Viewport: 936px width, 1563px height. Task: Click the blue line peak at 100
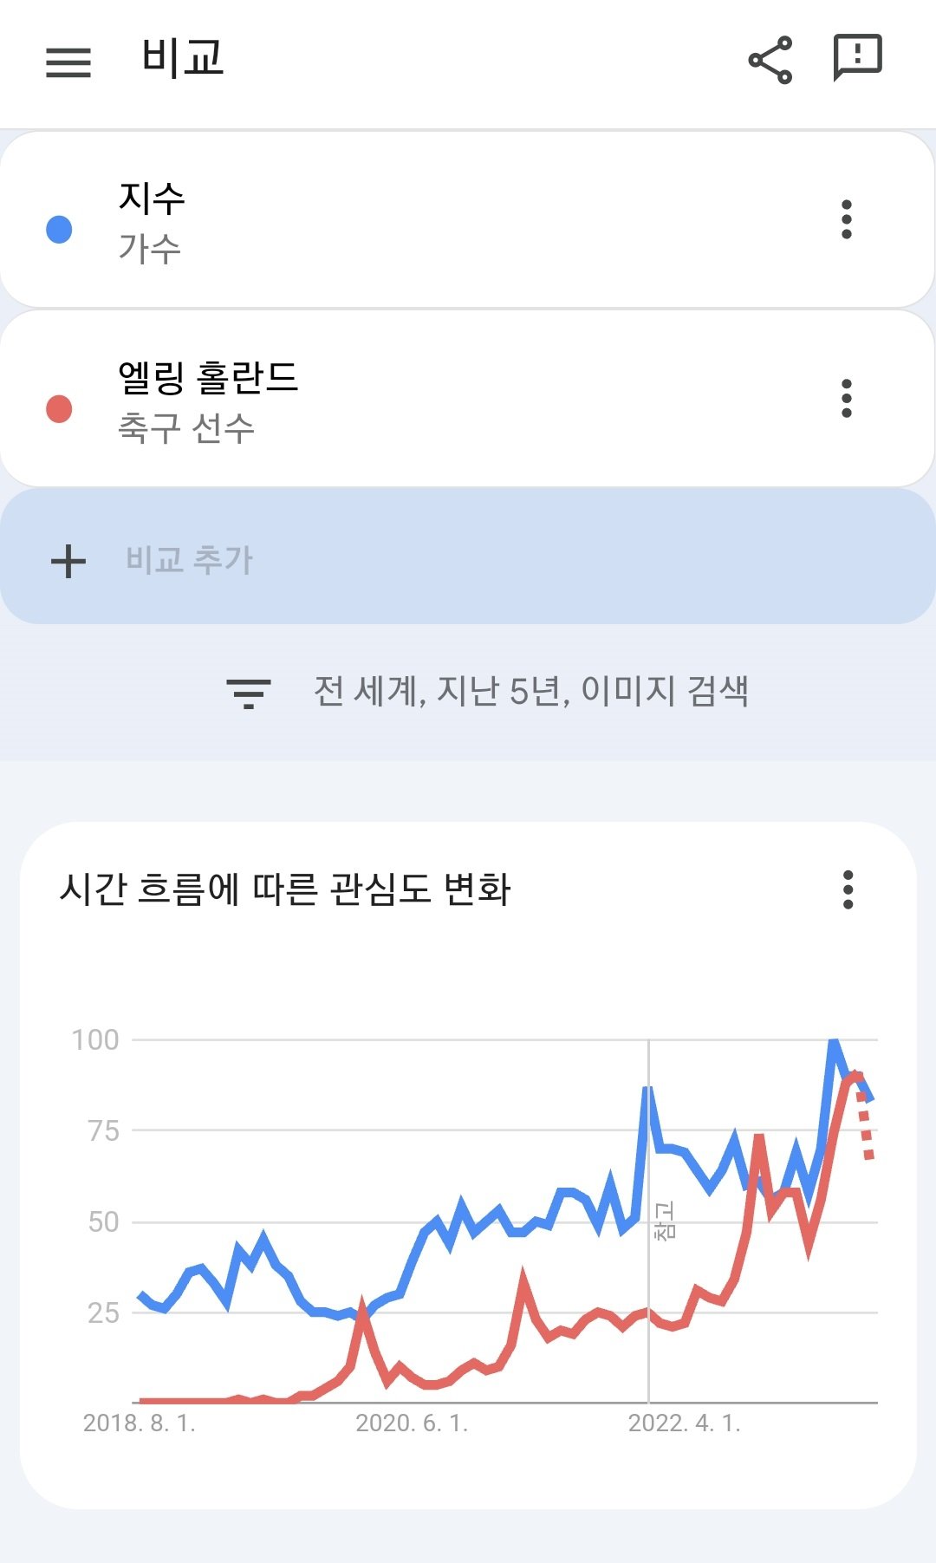tap(834, 1041)
